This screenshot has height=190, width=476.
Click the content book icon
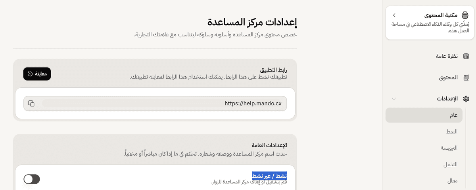pyautogui.click(x=466, y=77)
